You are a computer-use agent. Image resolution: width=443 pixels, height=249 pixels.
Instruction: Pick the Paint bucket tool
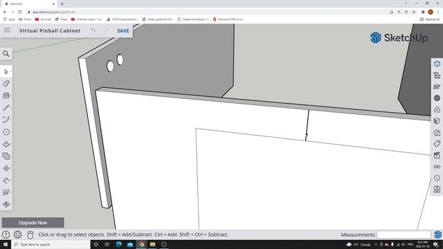click(6, 95)
